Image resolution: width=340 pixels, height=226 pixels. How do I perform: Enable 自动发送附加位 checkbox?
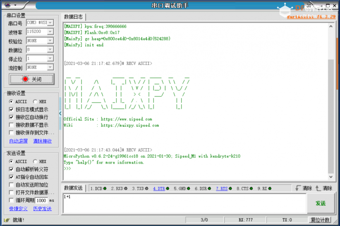click(x=11, y=185)
